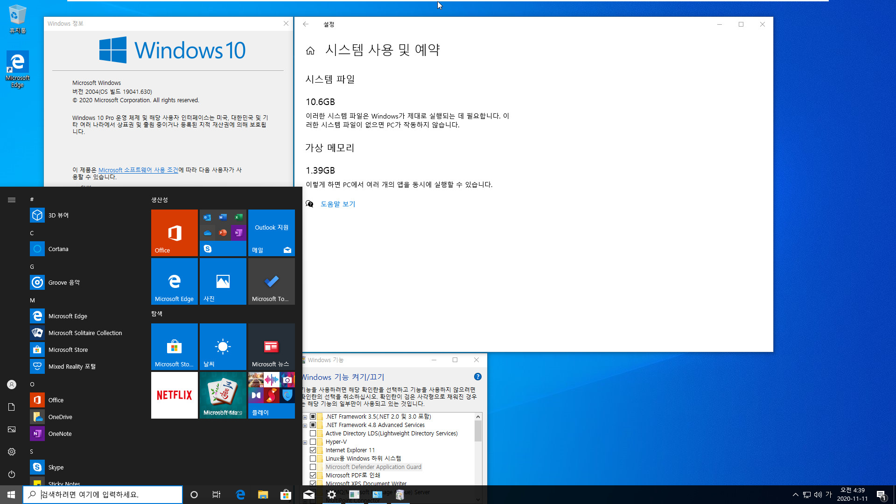Open the 플레이 folder tile
Screen dimensions: 896x504
tap(272, 395)
